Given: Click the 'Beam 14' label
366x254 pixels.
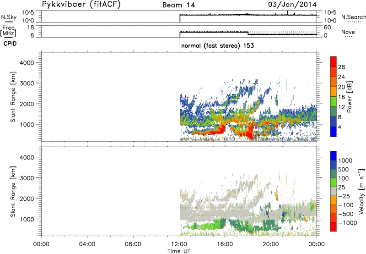Looking at the screenshot, I should (x=178, y=5).
